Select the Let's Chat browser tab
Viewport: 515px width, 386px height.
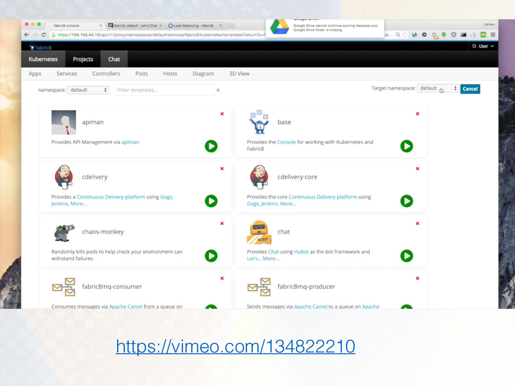[135, 25]
